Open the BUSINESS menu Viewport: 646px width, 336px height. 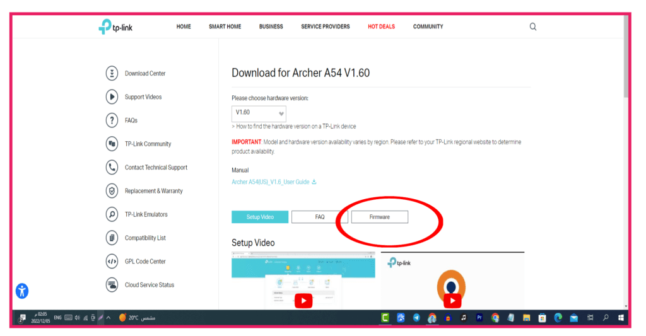[x=271, y=26]
